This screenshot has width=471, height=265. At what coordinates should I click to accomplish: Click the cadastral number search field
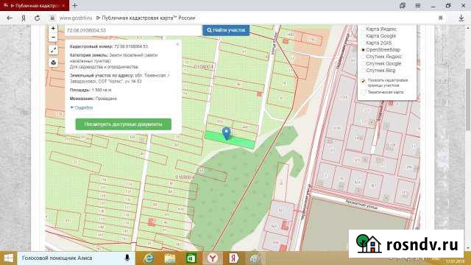click(x=133, y=30)
